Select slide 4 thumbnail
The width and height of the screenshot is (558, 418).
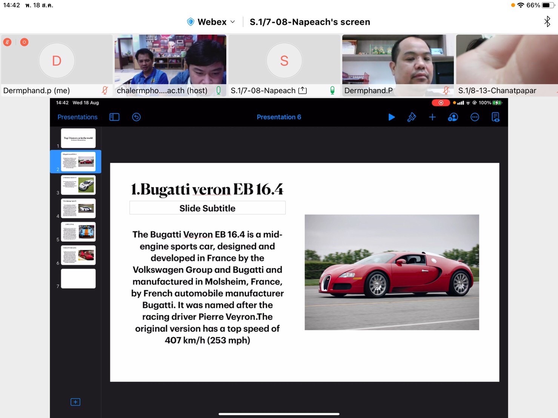tap(78, 208)
